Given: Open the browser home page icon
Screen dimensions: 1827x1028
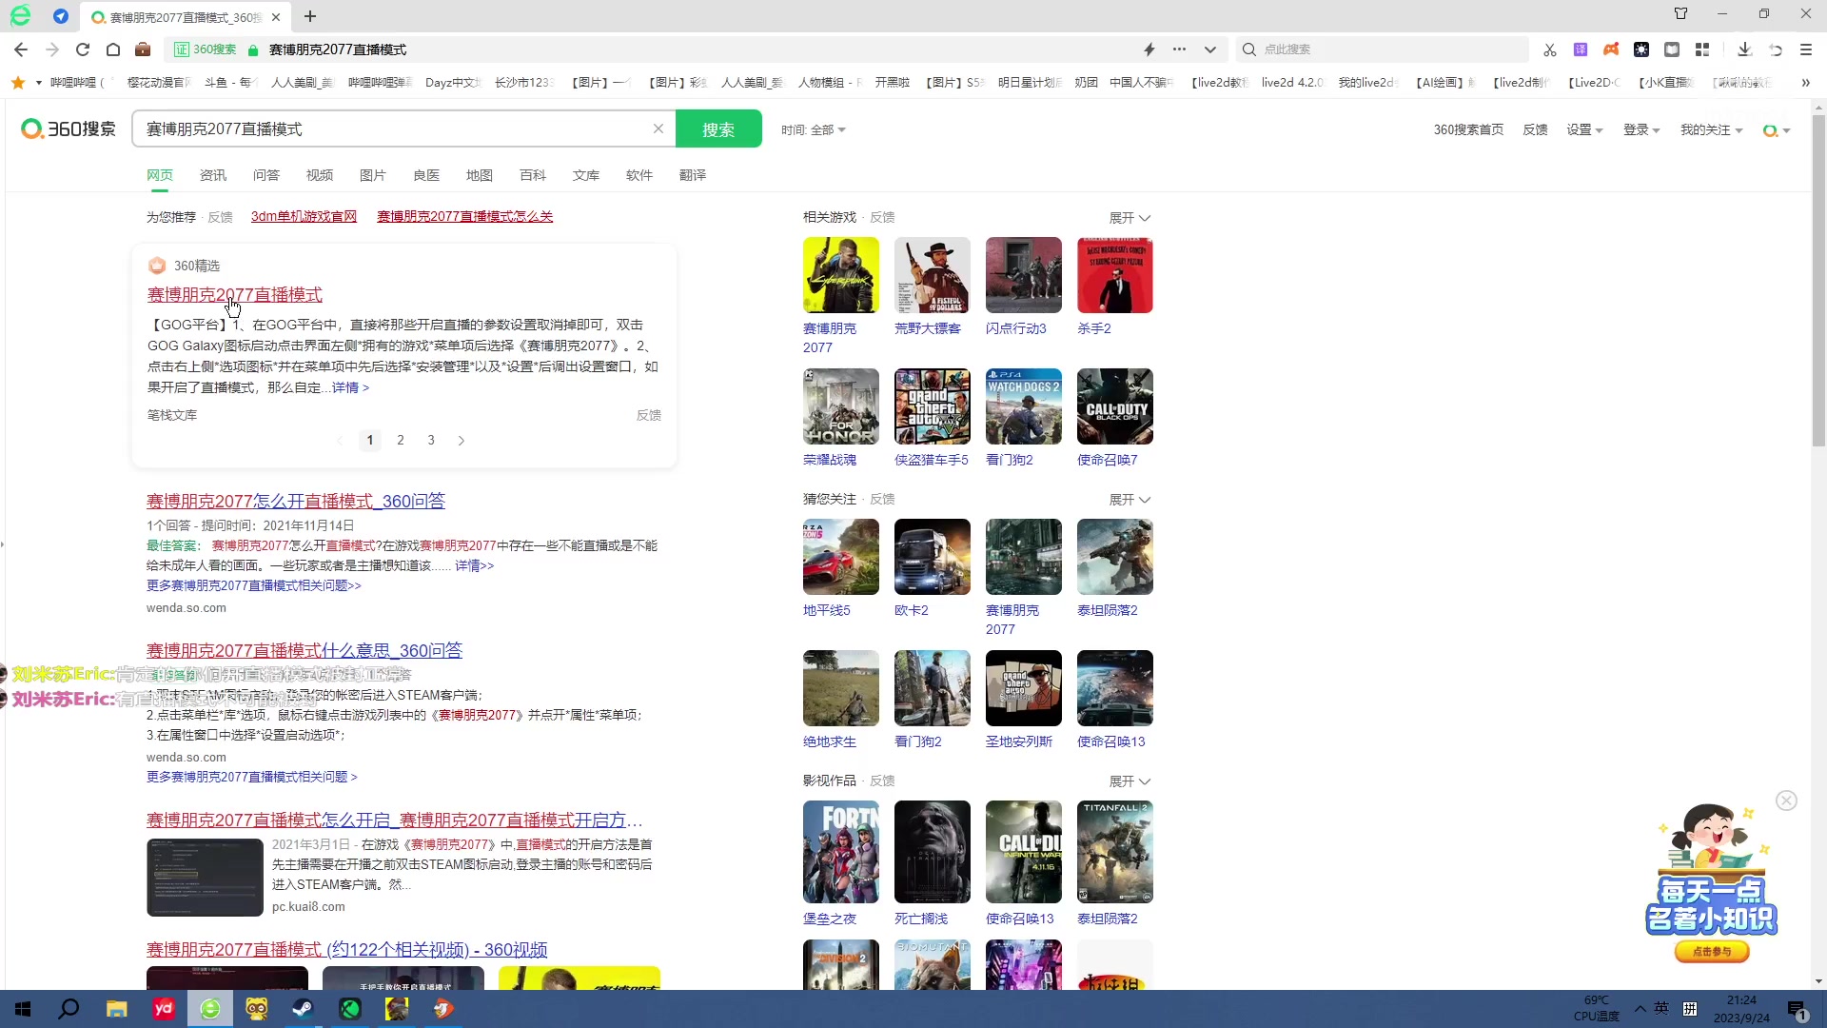Looking at the screenshot, I should tap(113, 49).
